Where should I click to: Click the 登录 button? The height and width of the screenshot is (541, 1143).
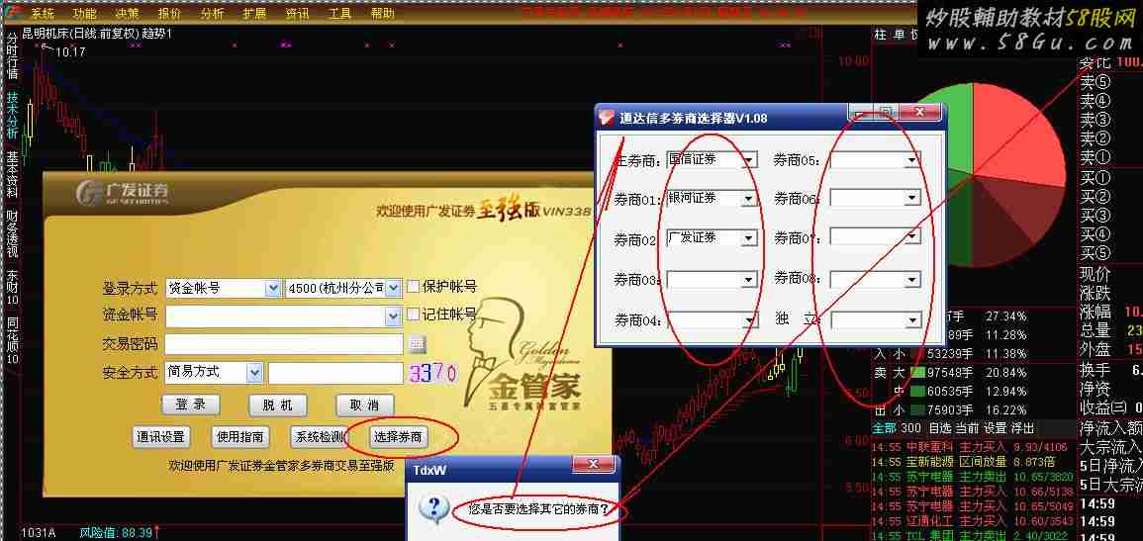click(x=190, y=405)
